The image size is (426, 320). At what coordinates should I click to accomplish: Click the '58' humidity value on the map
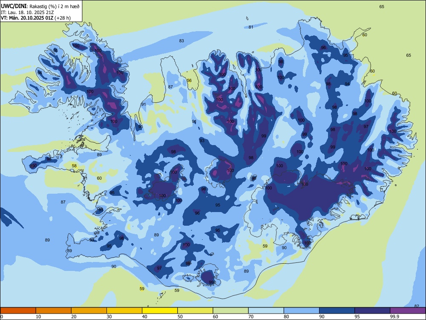pos(74,166)
